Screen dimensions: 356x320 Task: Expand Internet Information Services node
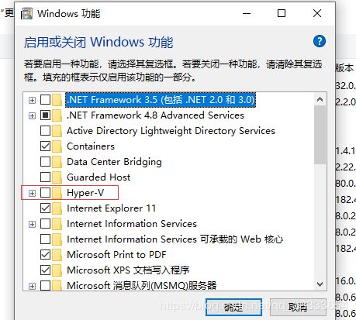[x=32, y=224]
